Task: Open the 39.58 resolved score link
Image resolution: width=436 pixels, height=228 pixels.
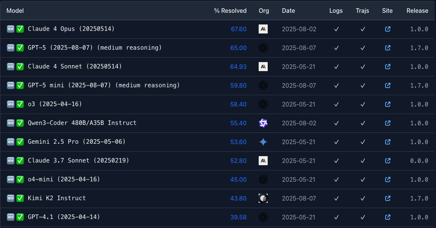Action: pyautogui.click(x=238, y=217)
